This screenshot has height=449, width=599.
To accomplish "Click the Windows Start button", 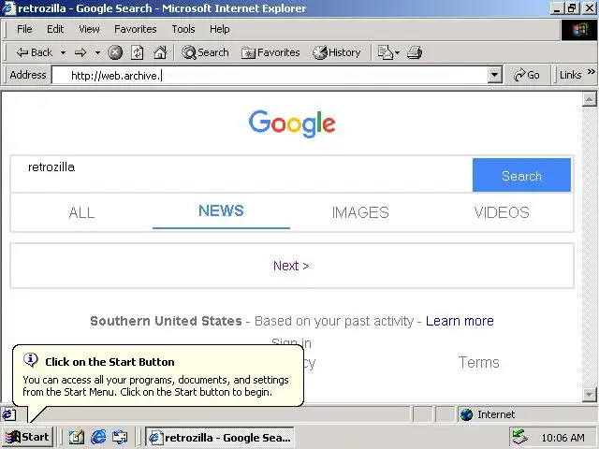I will [x=27, y=437].
